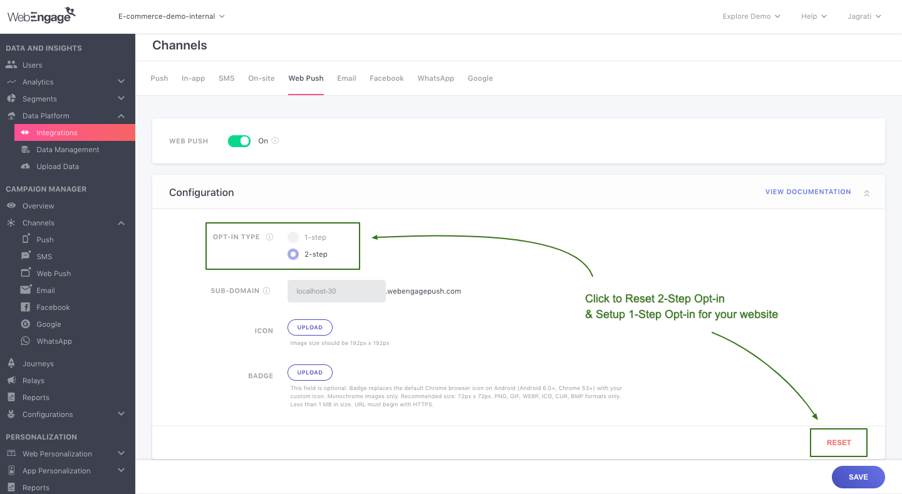Switch to the Push channel tab

click(159, 78)
